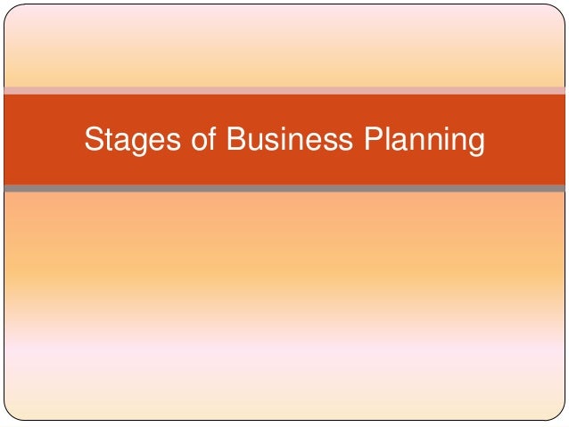Screen dimensions: 569x427
Task: Click the rounded bottom-right corner of the slide
Action: coord(559,414)
